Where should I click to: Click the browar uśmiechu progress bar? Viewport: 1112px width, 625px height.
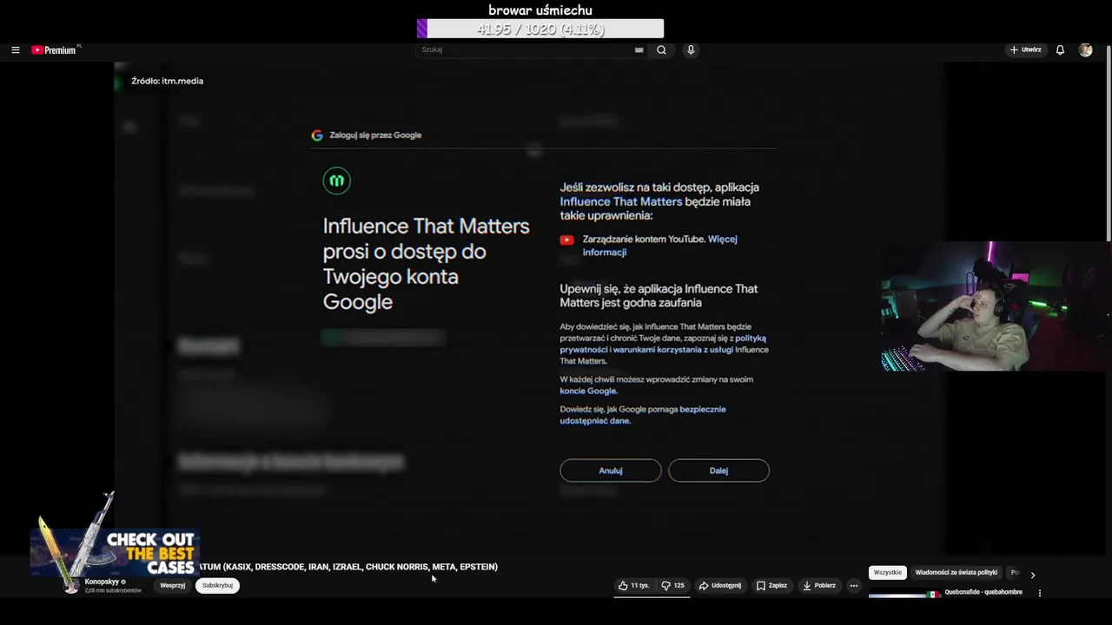540,29
